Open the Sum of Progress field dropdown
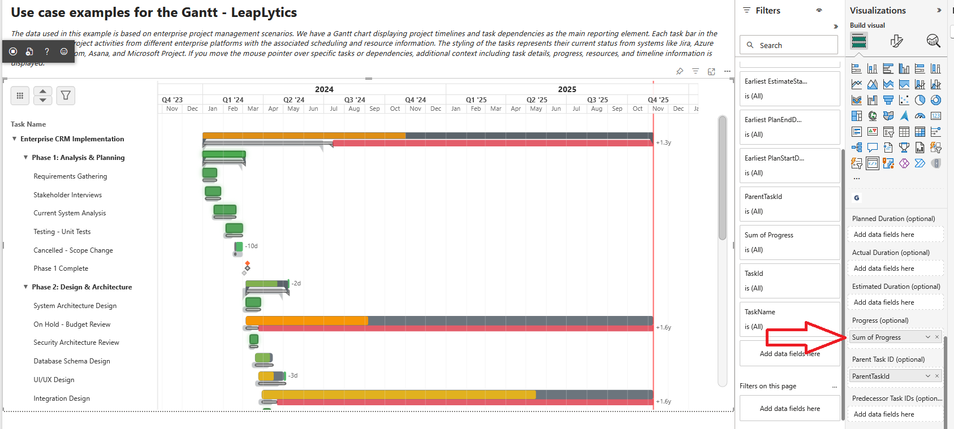Image resolution: width=954 pixels, height=429 pixels. coord(927,337)
